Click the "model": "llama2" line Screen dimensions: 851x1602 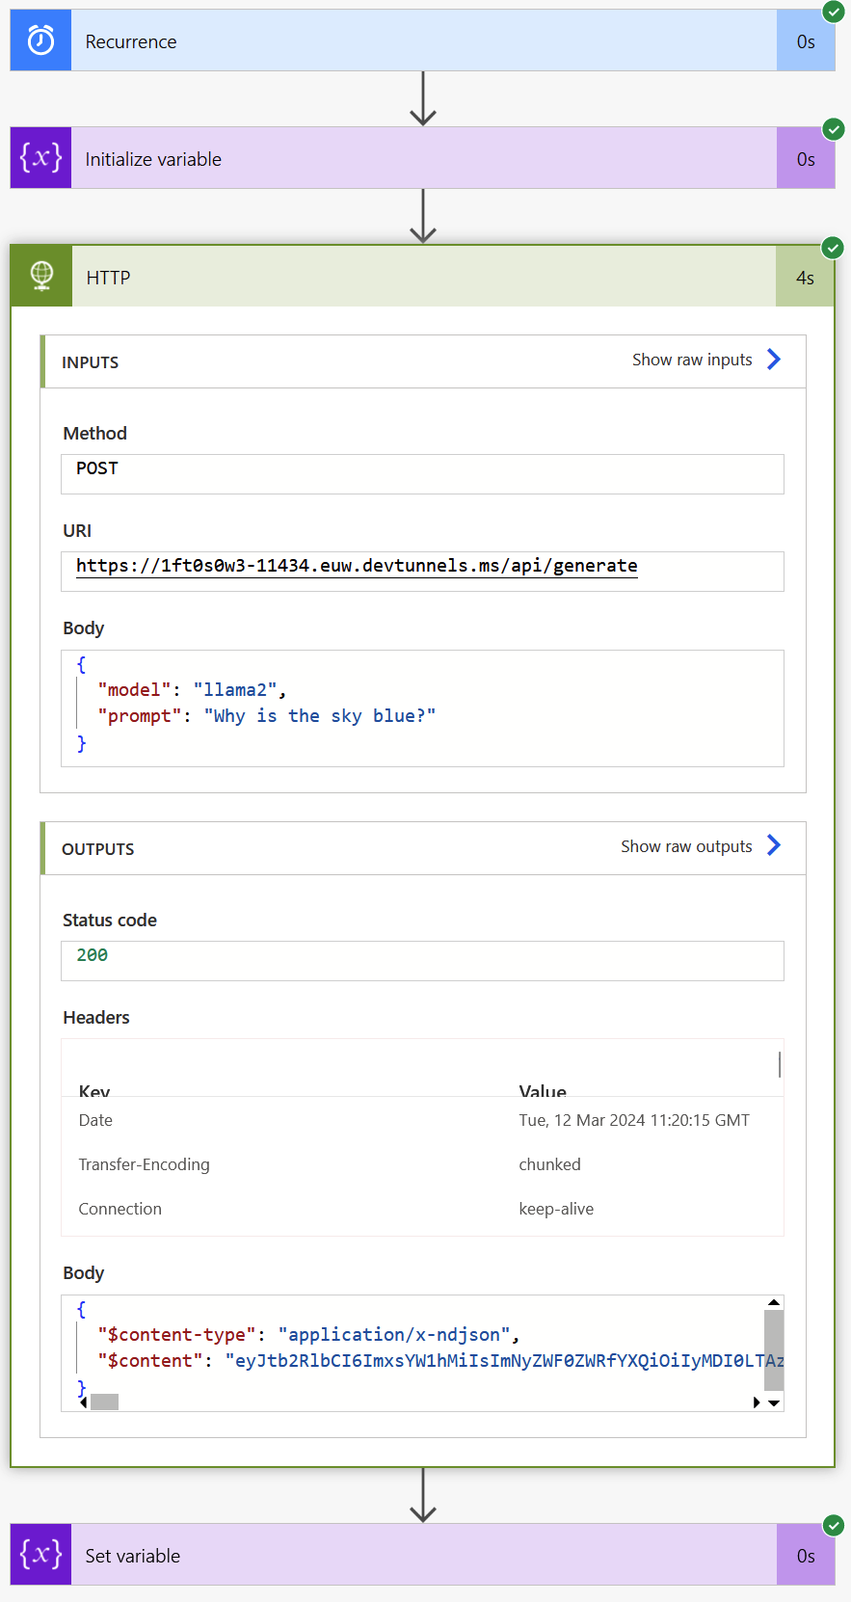coord(192,689)
